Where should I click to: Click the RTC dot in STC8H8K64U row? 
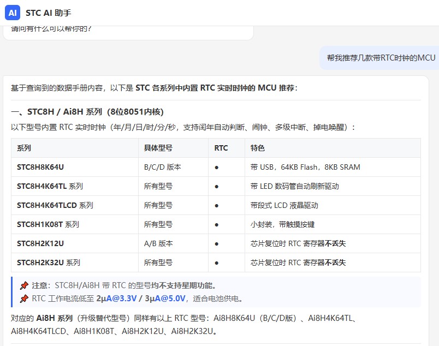point(216,168)
